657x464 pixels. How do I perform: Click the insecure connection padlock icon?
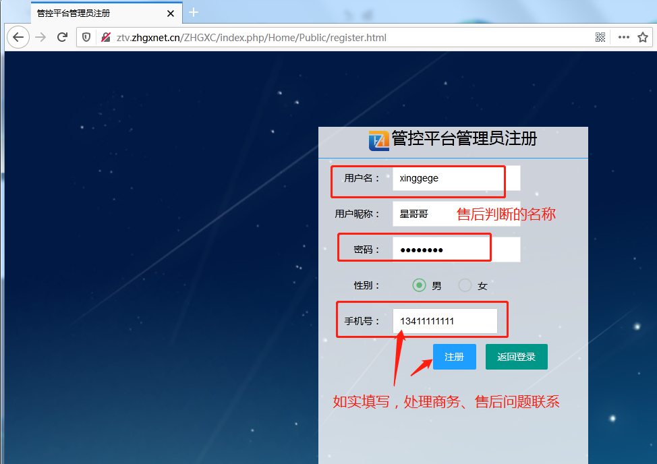point(105,37)
